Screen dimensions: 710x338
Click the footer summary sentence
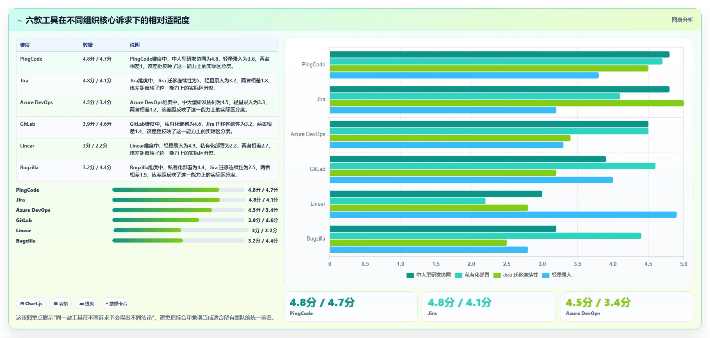pos(146,318)
